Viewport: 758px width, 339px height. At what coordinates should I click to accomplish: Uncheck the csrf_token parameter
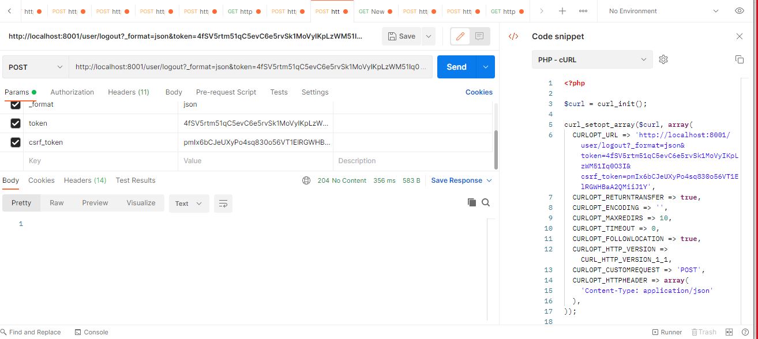(14, 142)
